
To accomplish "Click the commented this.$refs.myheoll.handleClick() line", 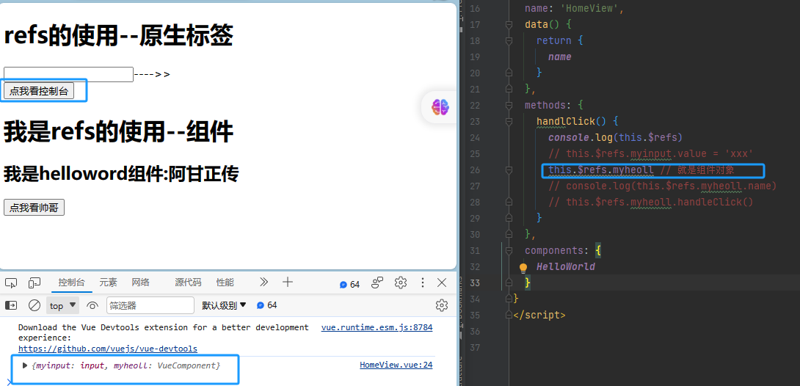I will (x=650, y=203).
